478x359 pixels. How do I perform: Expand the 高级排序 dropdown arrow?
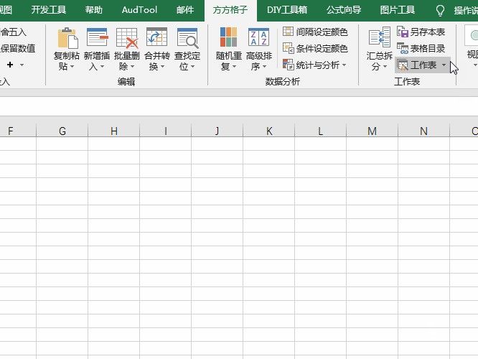(264, 66)
